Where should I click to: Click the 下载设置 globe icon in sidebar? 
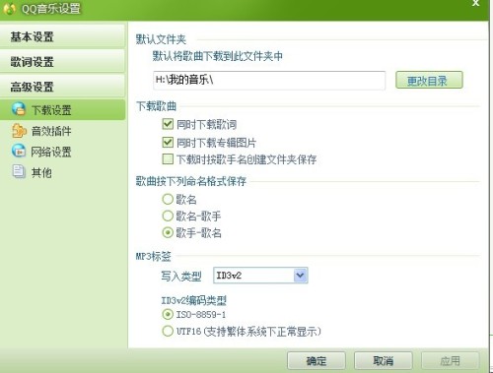[19, 109]
